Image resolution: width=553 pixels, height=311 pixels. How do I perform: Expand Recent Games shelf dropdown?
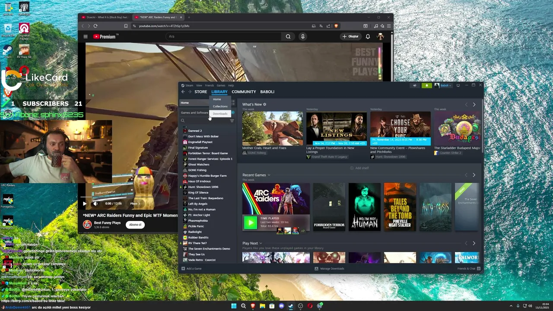click(269, 175)
